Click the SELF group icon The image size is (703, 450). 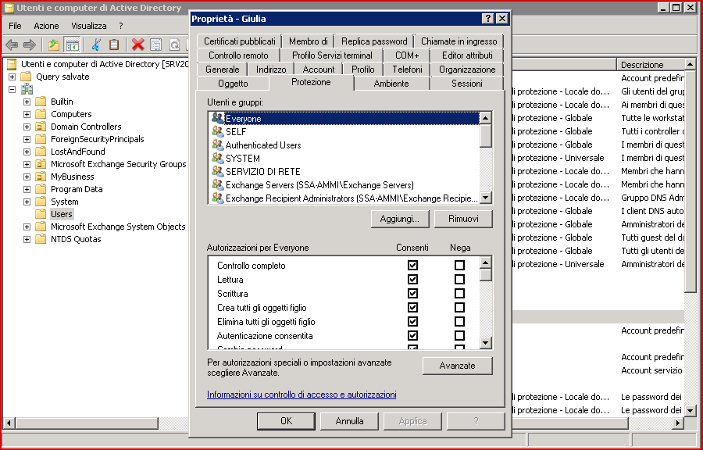(x=217, y=131)
